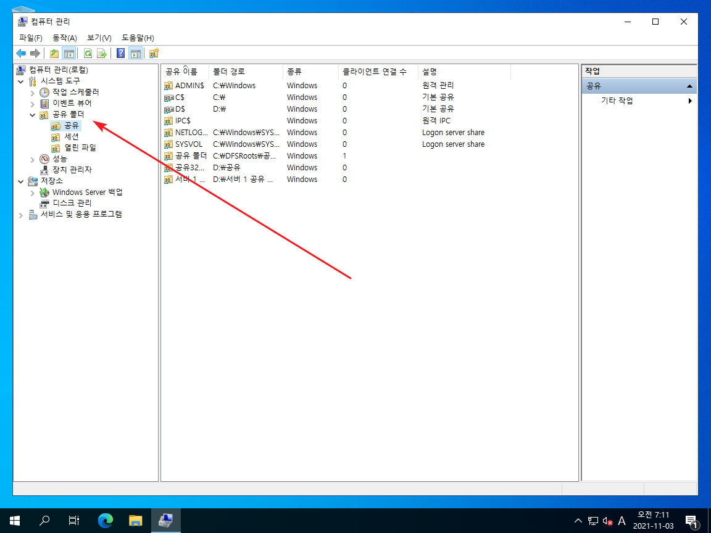Collapse the 공유 폴더 tree node
This screenshot has height=533, width=711.
point(32,115)
